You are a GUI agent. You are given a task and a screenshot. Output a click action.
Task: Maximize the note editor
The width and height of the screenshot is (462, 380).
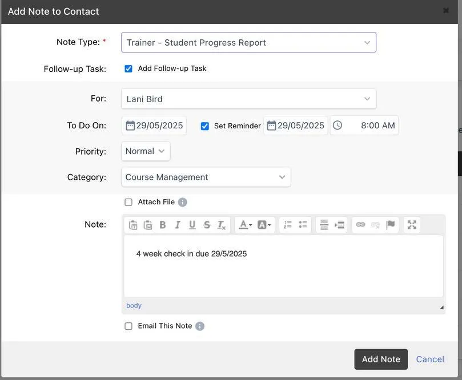(412, 225)
